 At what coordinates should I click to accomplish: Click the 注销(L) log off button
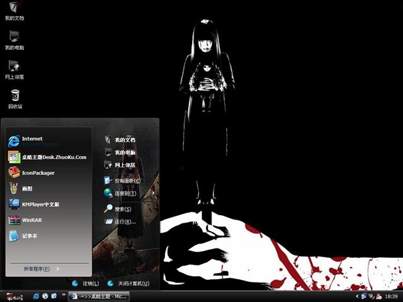[86, 283]
